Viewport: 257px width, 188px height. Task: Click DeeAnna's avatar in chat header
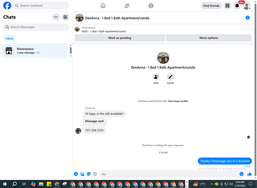pos(79,18)
